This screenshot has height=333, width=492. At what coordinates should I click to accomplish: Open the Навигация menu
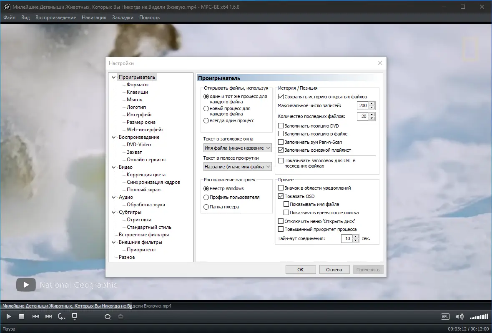94,18
